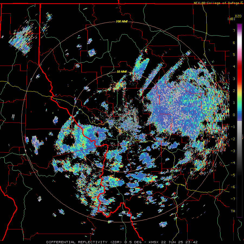Click the 22 JUN 25 date stamp
The image size is (244, 244).
[x=172, y=242]
